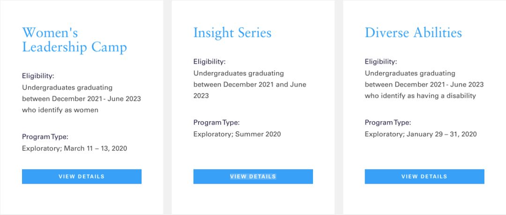Click the 'Exploratory; Summer 2020' text
This screenshot has height=215, width=506.
coord(237,134)
